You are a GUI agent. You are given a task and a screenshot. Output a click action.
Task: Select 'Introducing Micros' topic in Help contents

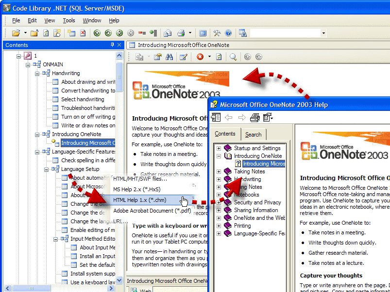tap(264, 164)
